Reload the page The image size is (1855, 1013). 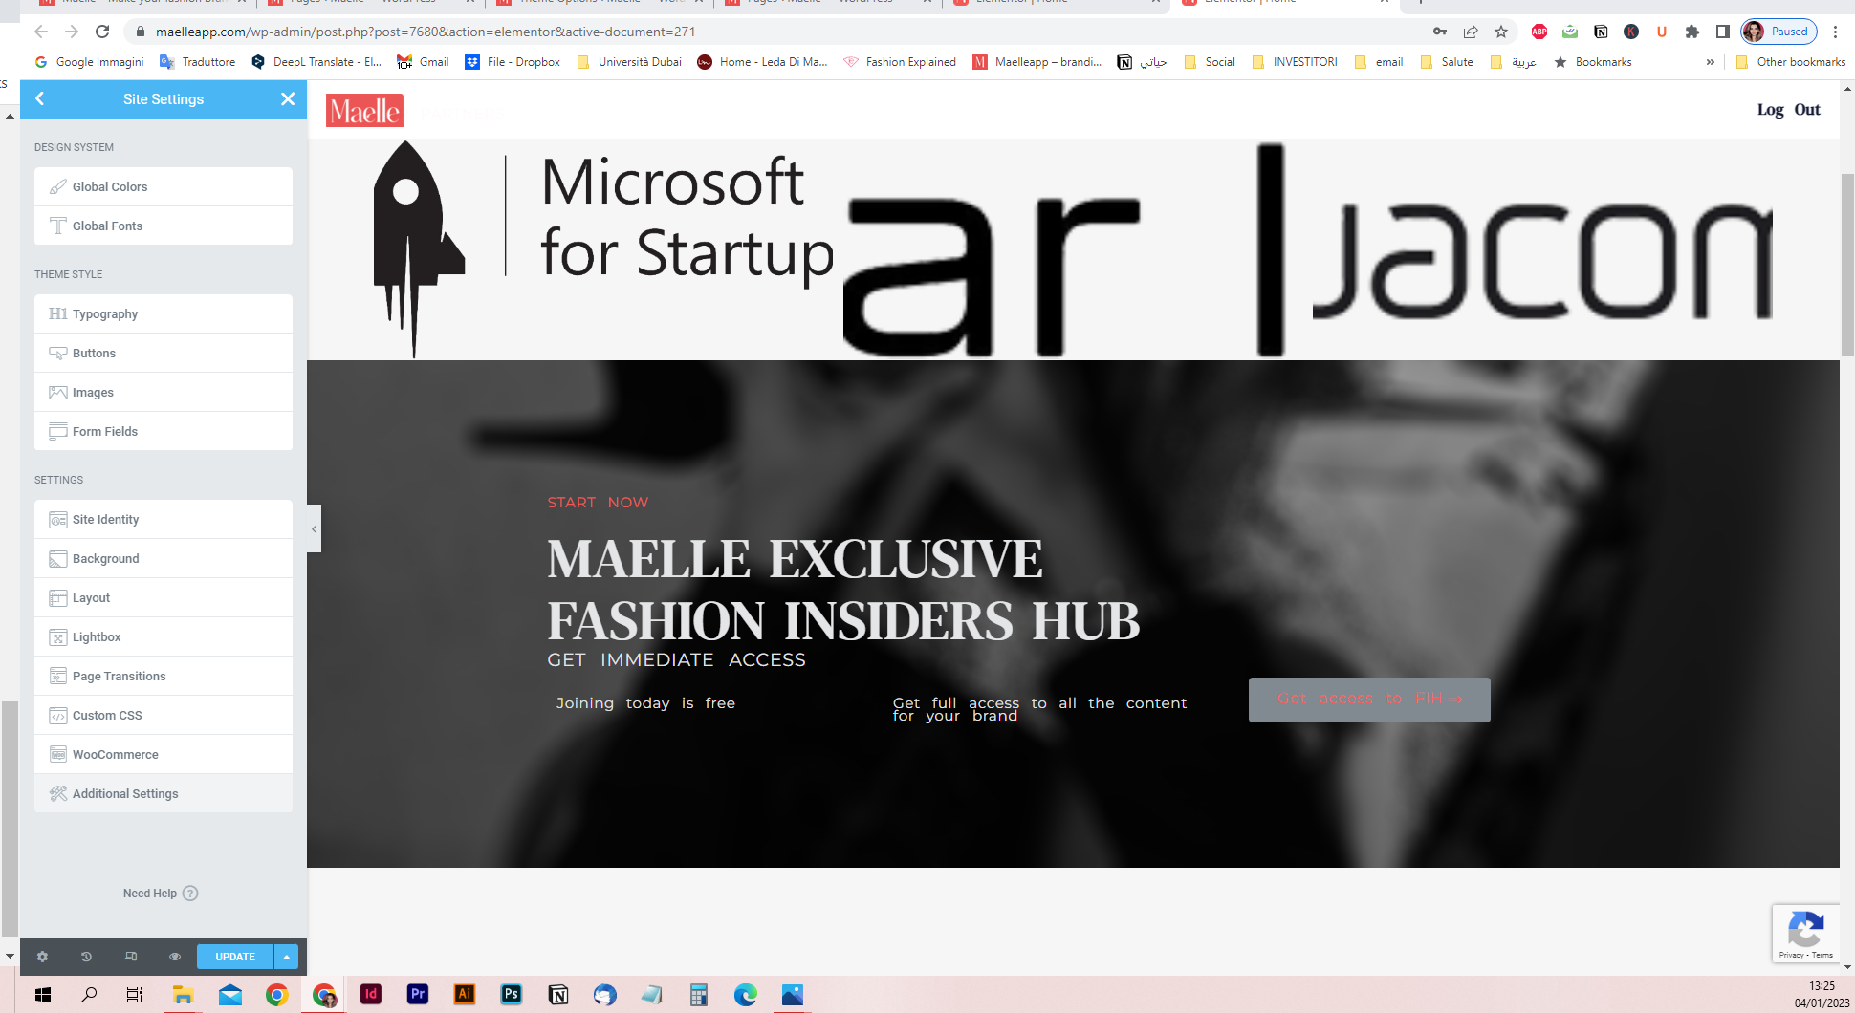point(103,32)
